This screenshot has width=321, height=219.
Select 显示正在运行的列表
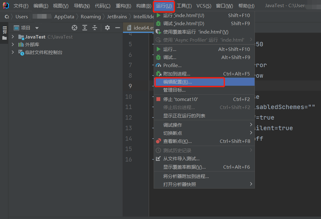pyautogui.click(x=204, y=116)
